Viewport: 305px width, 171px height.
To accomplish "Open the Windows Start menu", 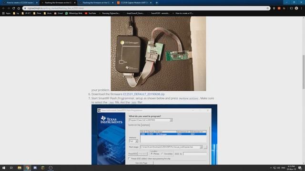I will click(x=4, y=168).
